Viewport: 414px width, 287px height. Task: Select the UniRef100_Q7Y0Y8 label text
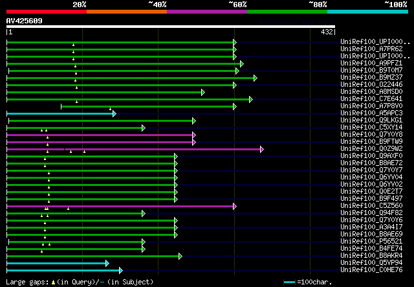click(x=371, y=135)
